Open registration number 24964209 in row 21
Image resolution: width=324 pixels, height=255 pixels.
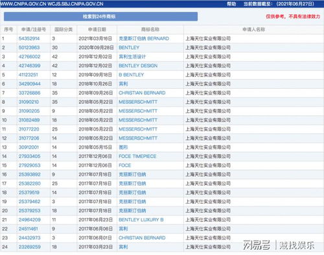[29, 220]
